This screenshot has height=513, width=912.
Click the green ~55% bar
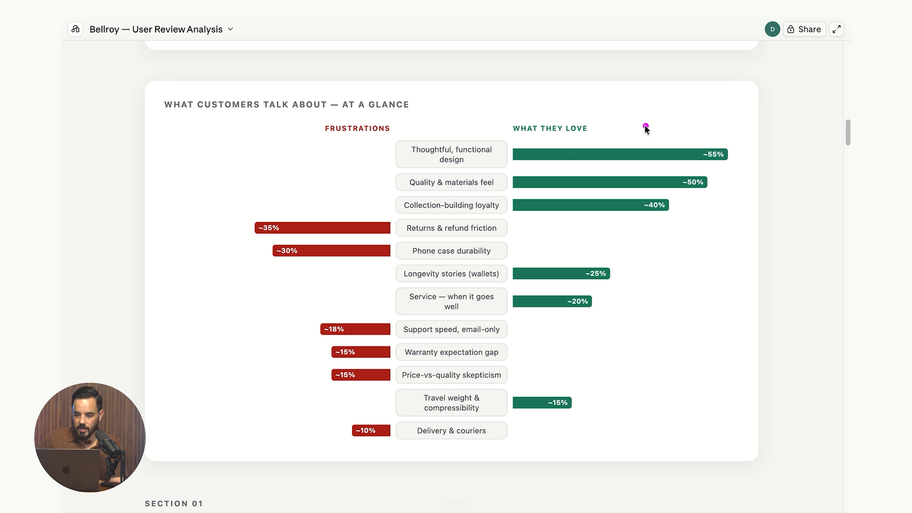pyautogui.click(x=620, y=154)
